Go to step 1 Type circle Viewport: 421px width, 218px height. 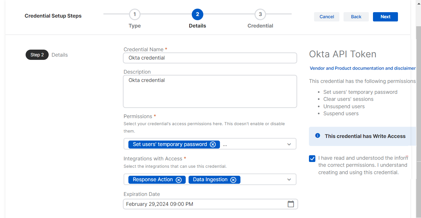(135, 14)
